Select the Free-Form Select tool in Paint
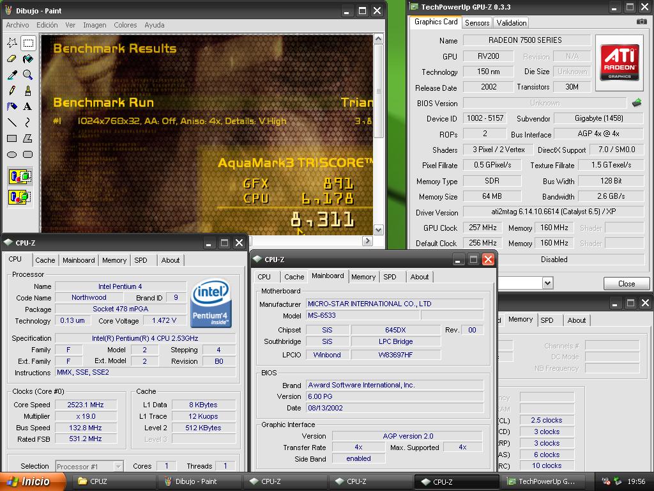654x491 pixels. [x=12, y=43]
